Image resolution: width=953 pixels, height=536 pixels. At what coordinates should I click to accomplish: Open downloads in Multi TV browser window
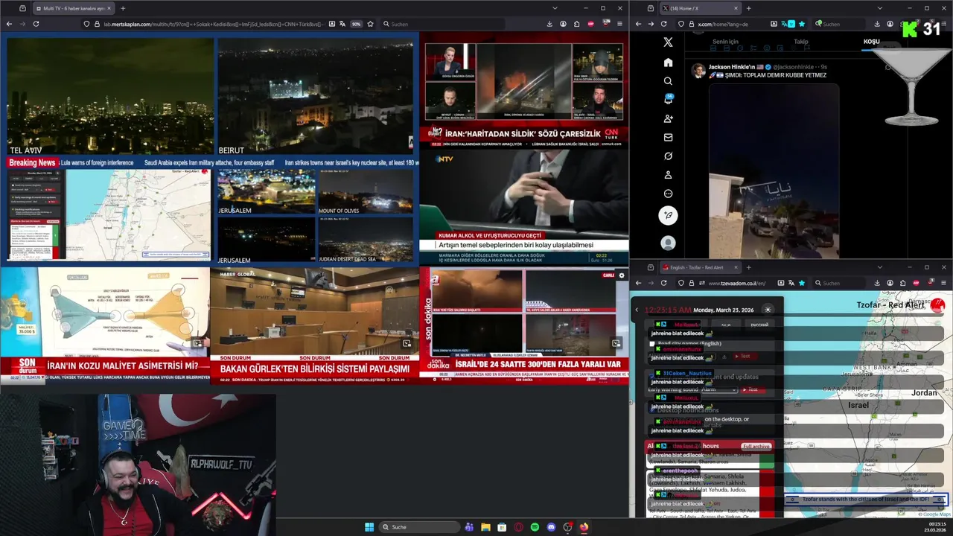point(549,24)
